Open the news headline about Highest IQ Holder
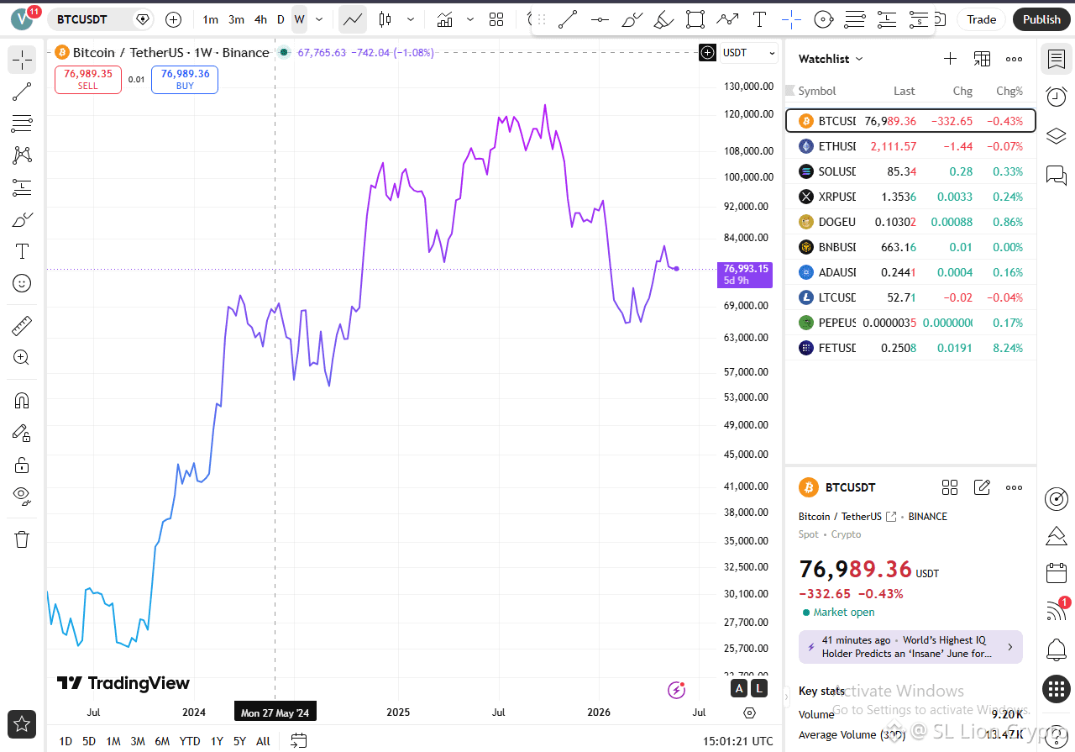Viewport: 1075px width, 752px height. 910,647
